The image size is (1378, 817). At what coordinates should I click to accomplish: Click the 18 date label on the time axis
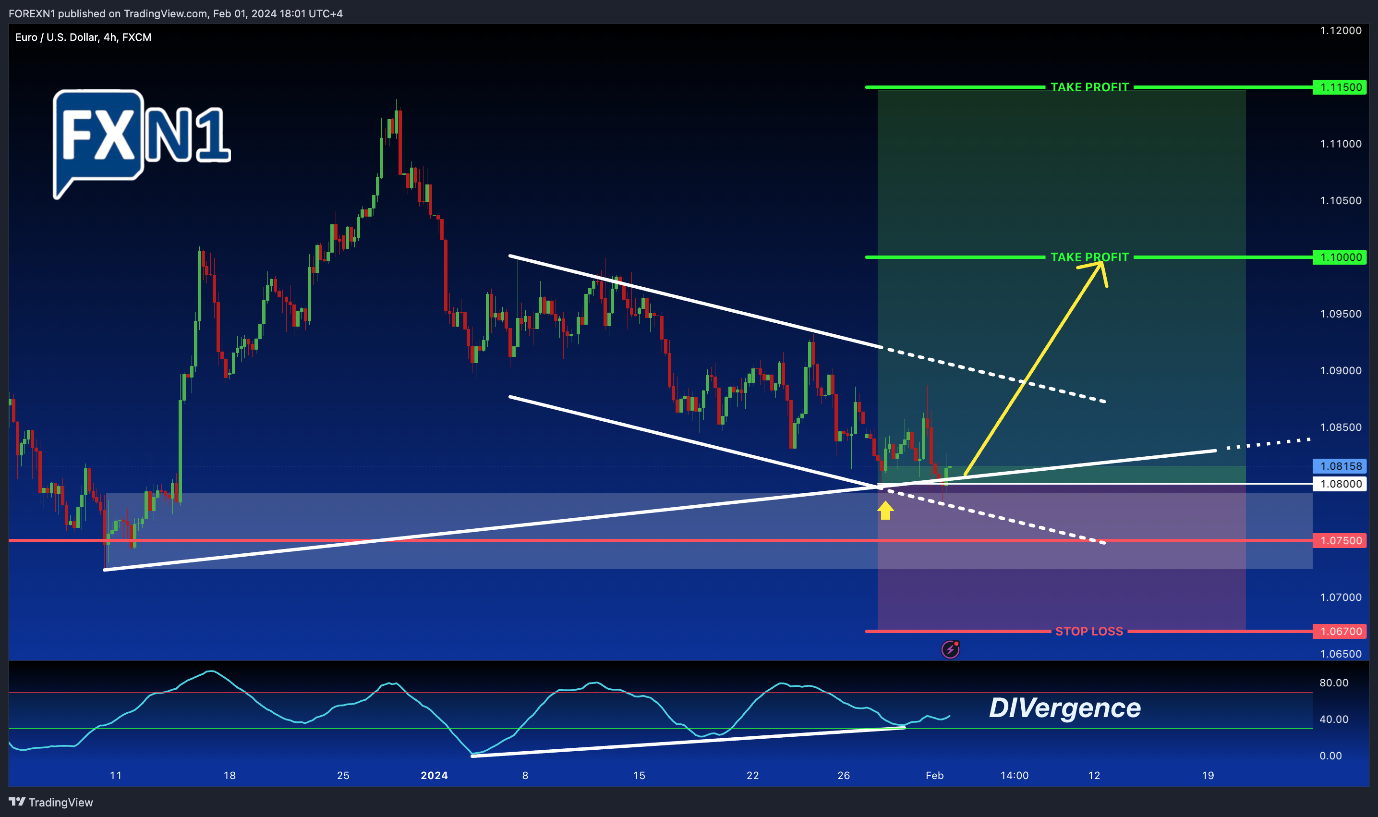230,775
